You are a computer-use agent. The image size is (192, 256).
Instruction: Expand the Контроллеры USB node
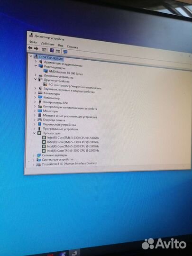coord(35,101)
